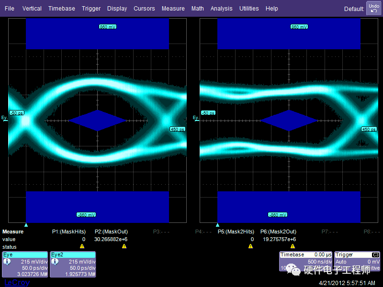Open the Display menu

coord(117,9)
